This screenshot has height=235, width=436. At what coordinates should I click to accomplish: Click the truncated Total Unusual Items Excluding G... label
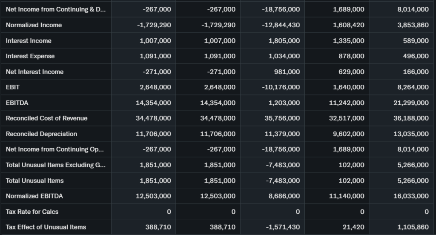click(55, 165)
